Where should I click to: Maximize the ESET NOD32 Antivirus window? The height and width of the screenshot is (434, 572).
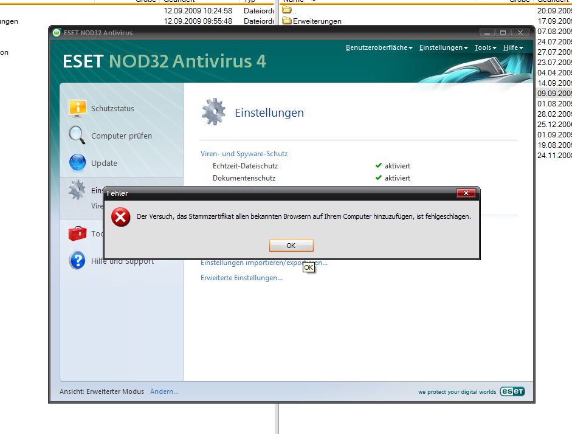pos(503,33)
